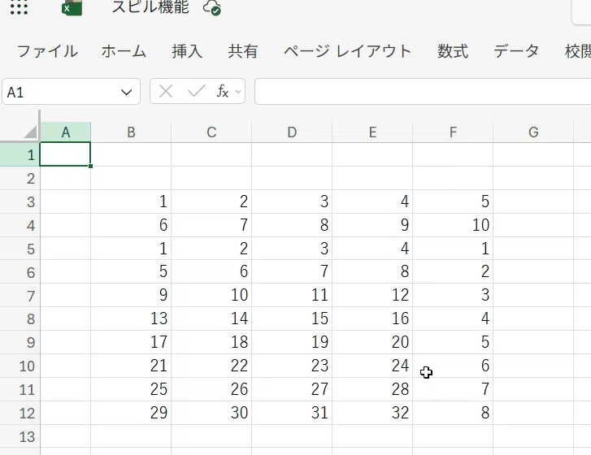Image resolution: width=591 pixels, height=455 pixels.
Task: Select cell D9 containing 19
Action: (292, 342)
